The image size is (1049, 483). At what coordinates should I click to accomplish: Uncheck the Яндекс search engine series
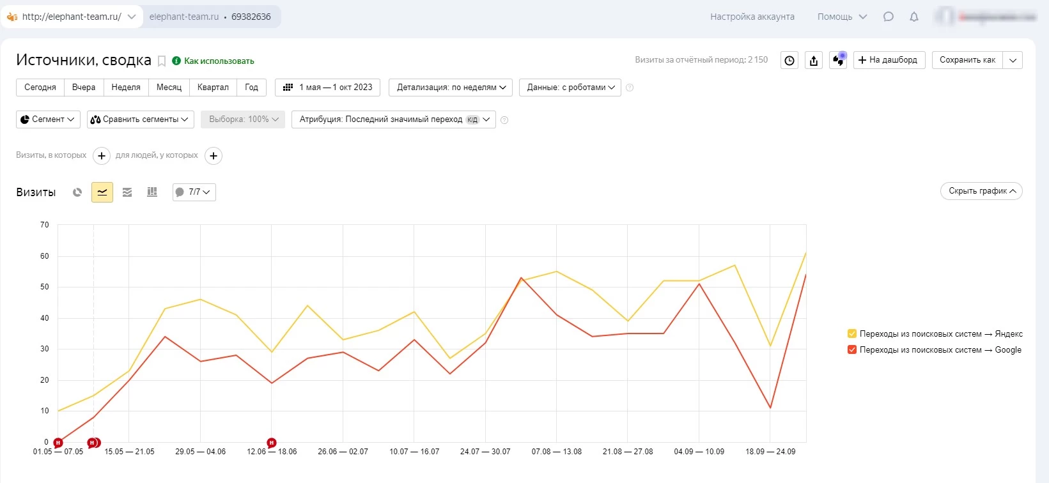click(851, 333)
